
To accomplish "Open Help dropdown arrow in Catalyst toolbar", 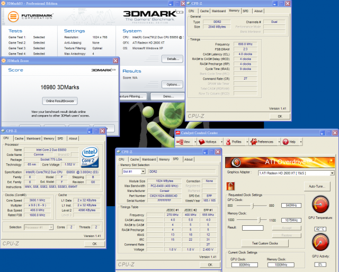I will (301, 142).
